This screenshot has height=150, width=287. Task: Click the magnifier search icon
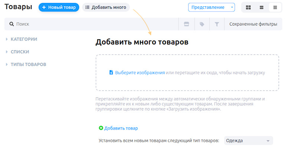[x=12, y=24]
